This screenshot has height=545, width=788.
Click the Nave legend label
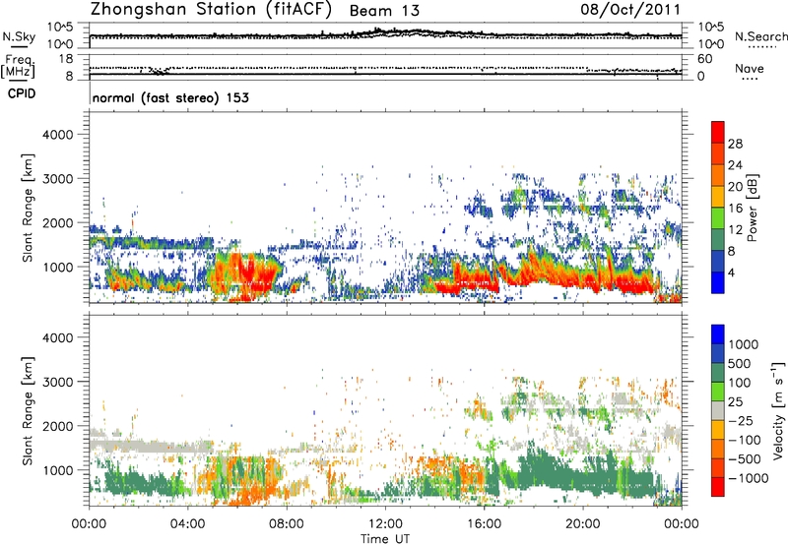[750, 69]
